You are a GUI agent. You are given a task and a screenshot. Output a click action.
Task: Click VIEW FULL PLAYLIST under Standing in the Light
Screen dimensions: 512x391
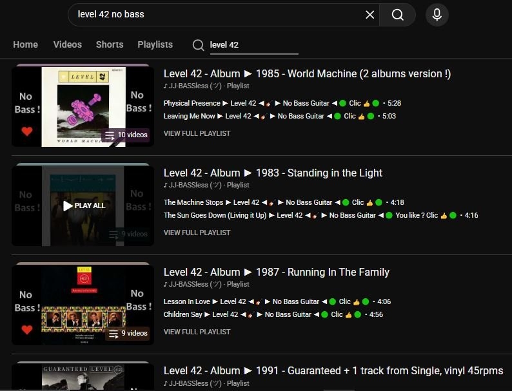pyautogui.click(x=197, y=233)
